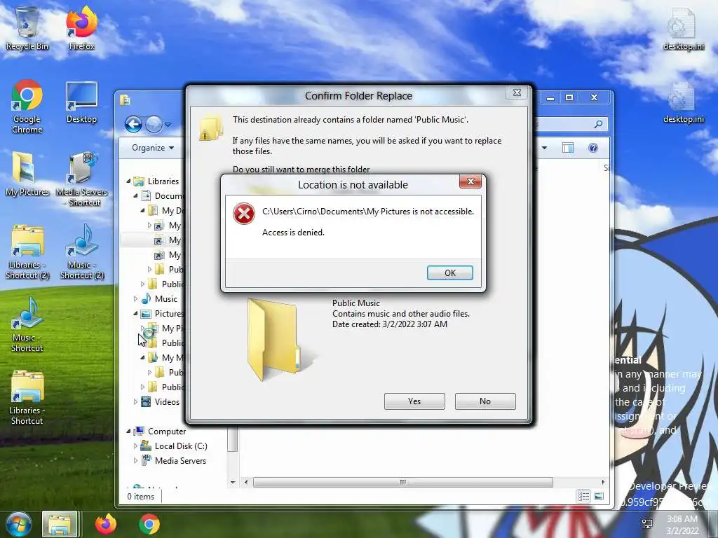Collapse the Computer tree node
The image size is (718, 538).
(x=129, y=431)
